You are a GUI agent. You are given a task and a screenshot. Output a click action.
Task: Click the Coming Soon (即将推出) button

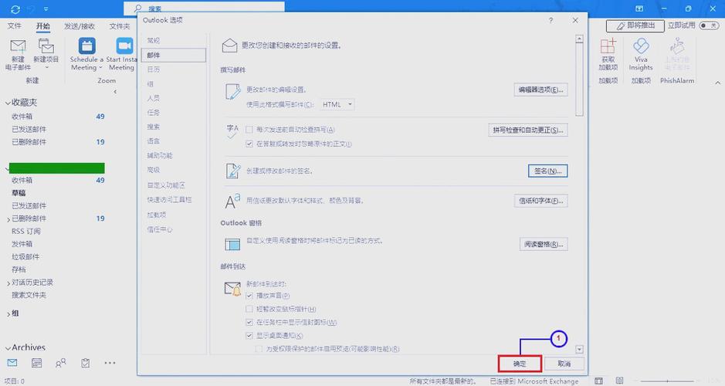click(x=635, y=26)
